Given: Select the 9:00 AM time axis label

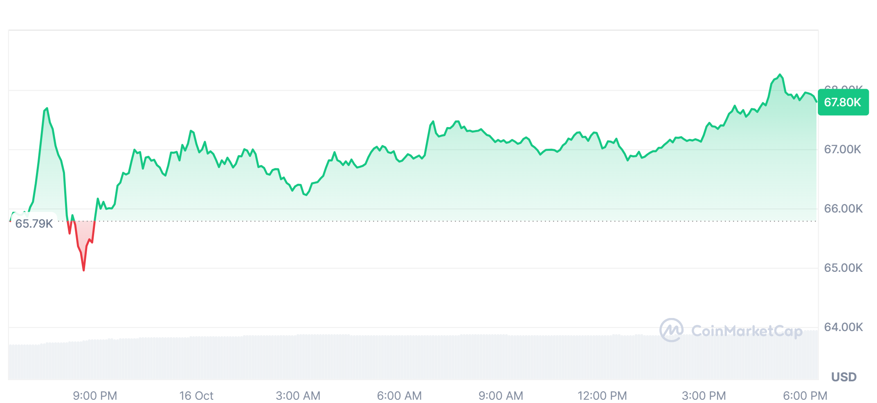Looking at the screenshot, I should click(501, 396).
